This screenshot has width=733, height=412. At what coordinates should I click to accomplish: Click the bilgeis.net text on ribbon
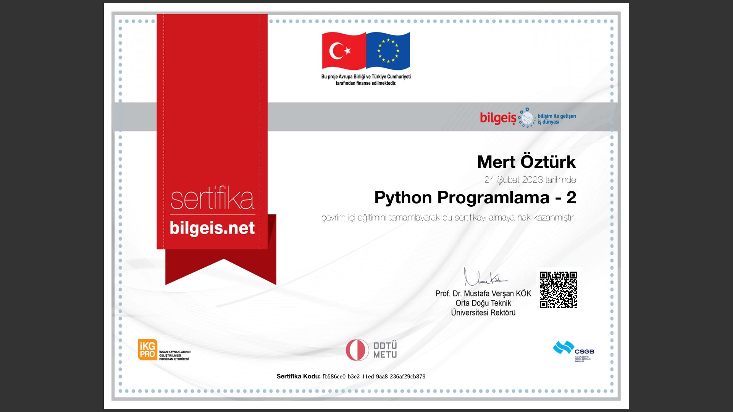(212, 228)
